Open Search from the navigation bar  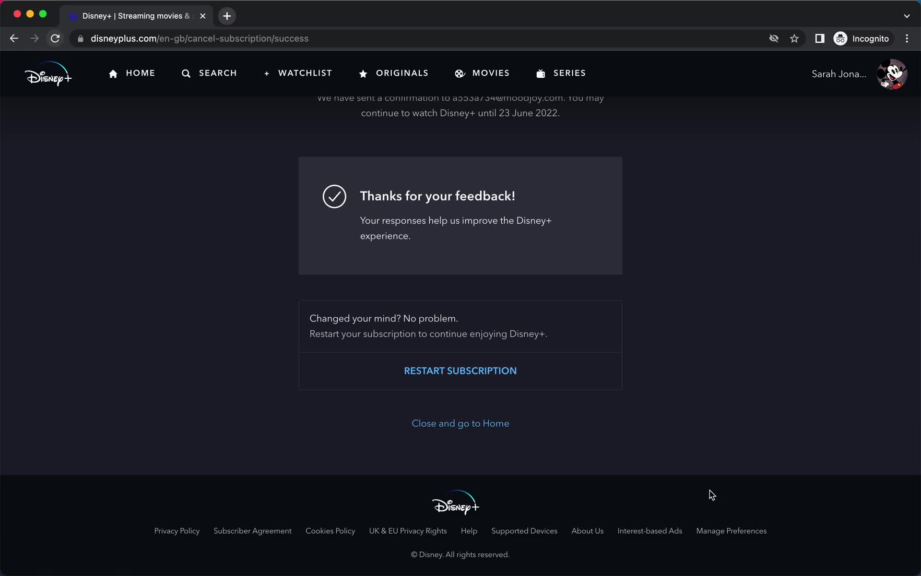(209, 73)
